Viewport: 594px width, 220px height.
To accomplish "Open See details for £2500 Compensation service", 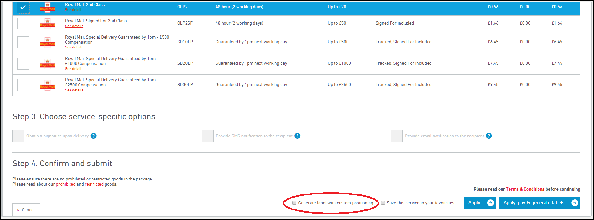I will point(74,90).
